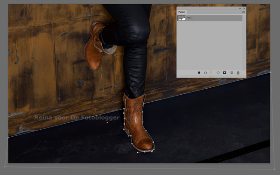The height and width of the screenshot is (175, 280).
Task: Delete current path trash icon
Action: (x=238, y=73)
